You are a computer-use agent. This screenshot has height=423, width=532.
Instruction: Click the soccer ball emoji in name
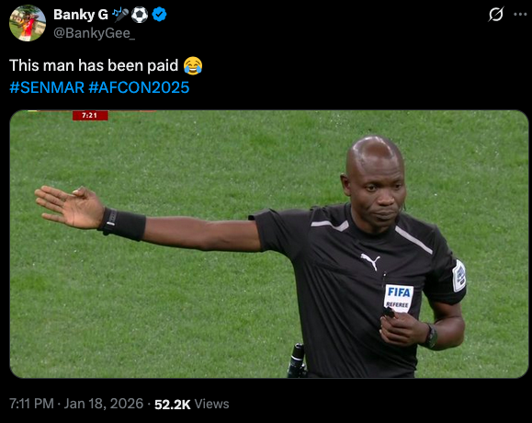click(x=140, y=15)
